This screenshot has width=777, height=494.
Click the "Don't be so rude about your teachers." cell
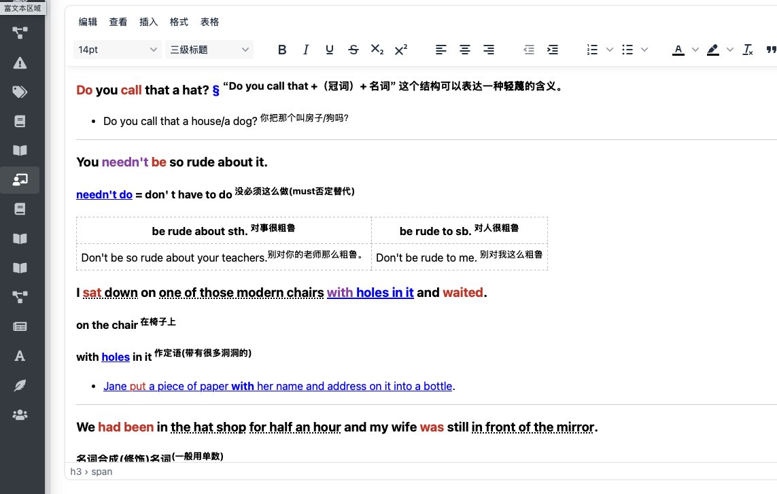(224, 257)
